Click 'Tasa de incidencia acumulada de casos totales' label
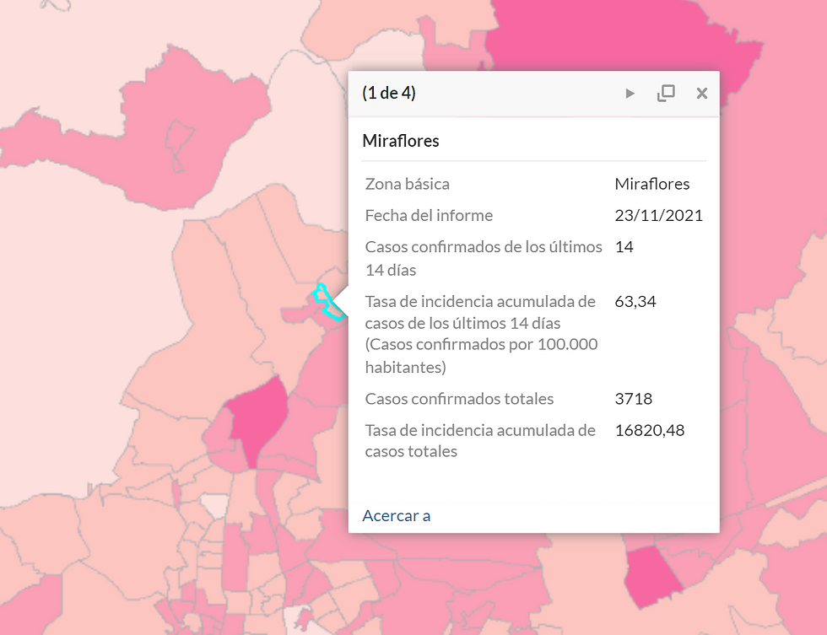827x635 pixels. coord(480,440)
